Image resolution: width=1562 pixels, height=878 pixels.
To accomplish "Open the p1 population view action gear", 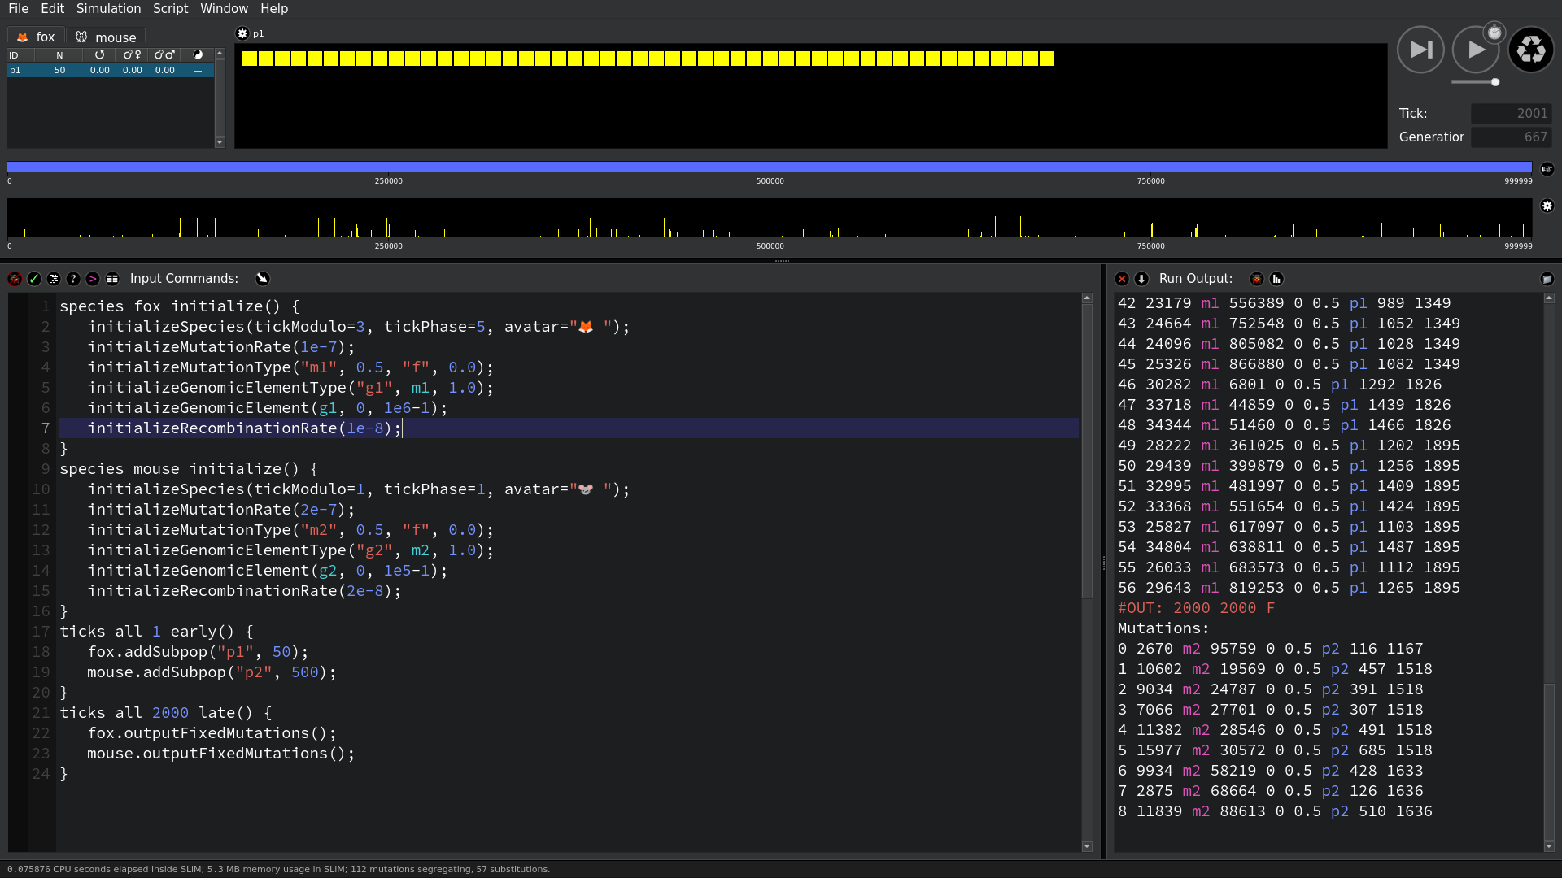I will (242, 33).
